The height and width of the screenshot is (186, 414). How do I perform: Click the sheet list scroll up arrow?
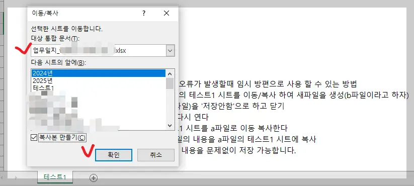coord(170,73)
